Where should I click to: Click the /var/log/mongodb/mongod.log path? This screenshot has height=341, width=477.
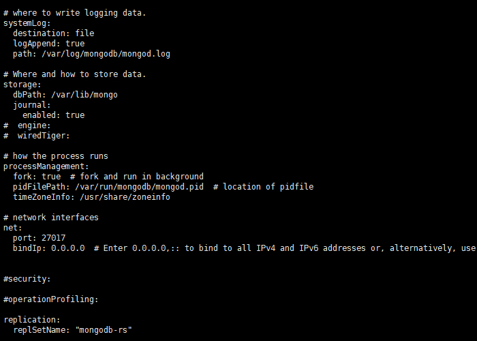106,54
